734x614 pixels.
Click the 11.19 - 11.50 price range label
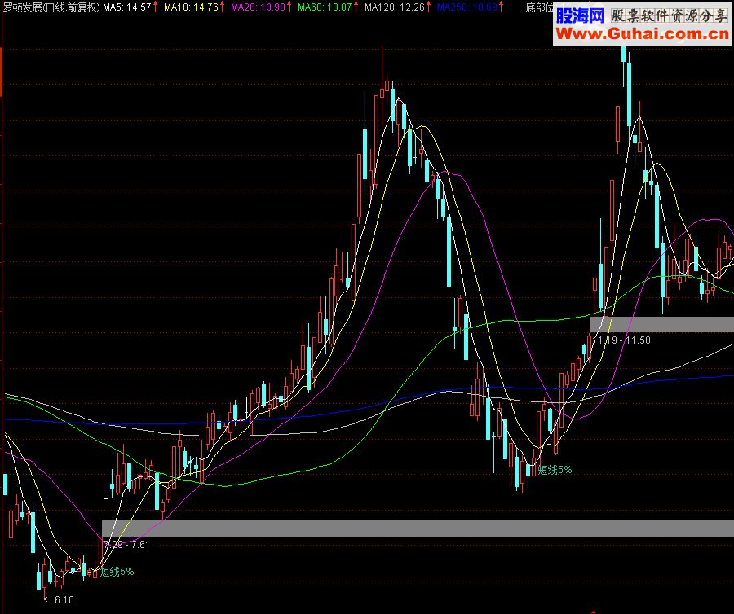click(621, 340)
